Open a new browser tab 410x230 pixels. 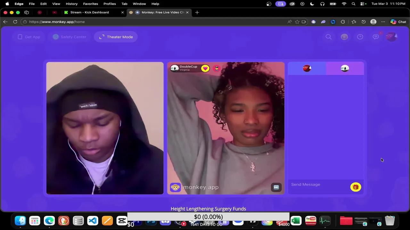point(197,12)
